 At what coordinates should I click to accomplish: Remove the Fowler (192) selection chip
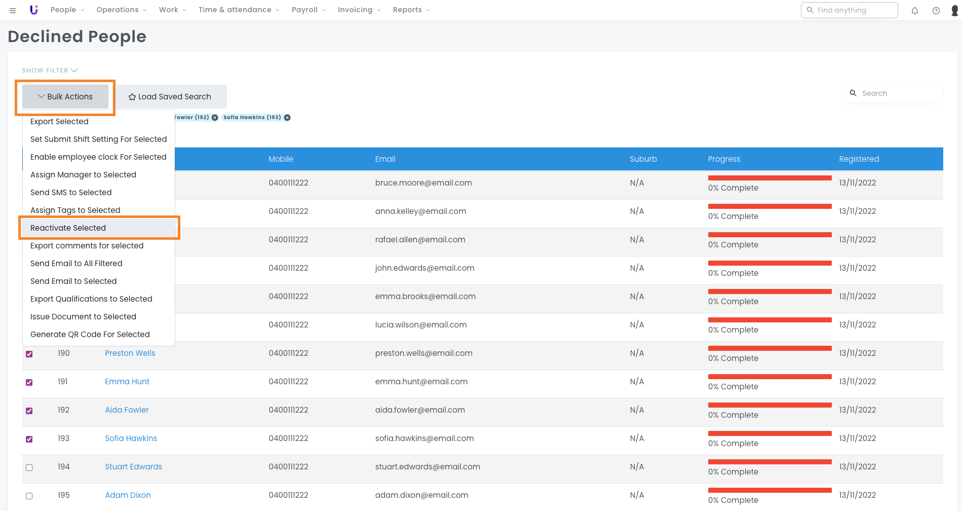215,118
